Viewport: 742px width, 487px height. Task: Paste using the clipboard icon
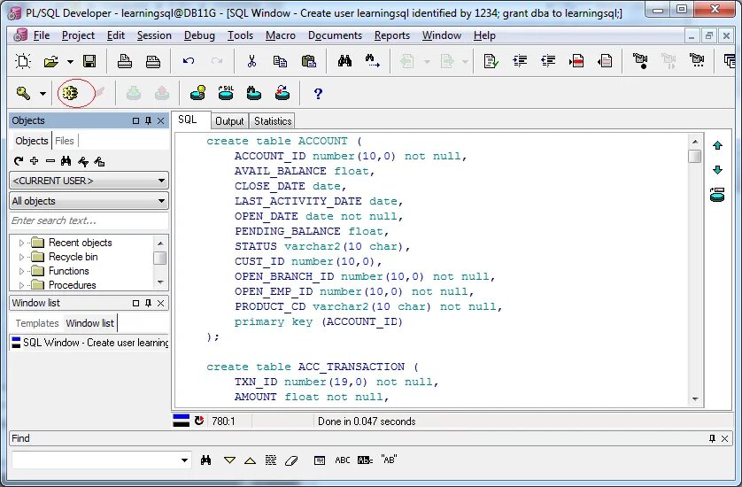pos(308,61)
